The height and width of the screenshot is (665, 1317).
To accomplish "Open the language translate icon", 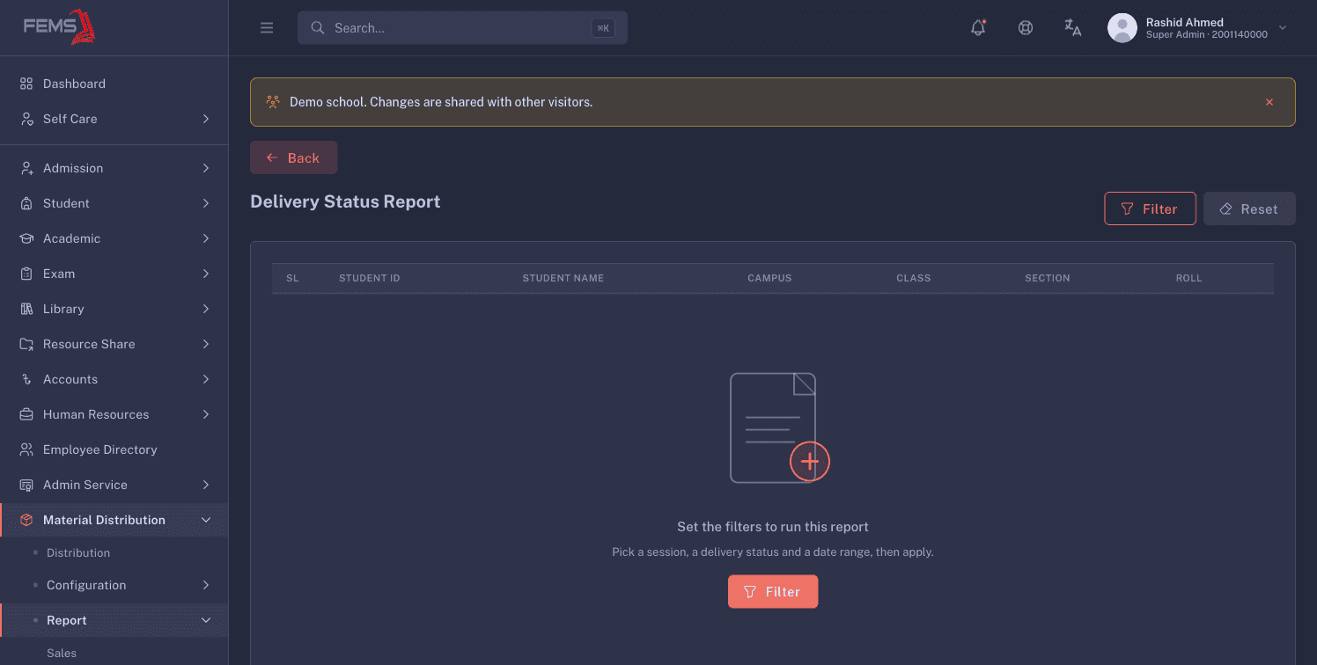I will click(x=1072, y=27).
